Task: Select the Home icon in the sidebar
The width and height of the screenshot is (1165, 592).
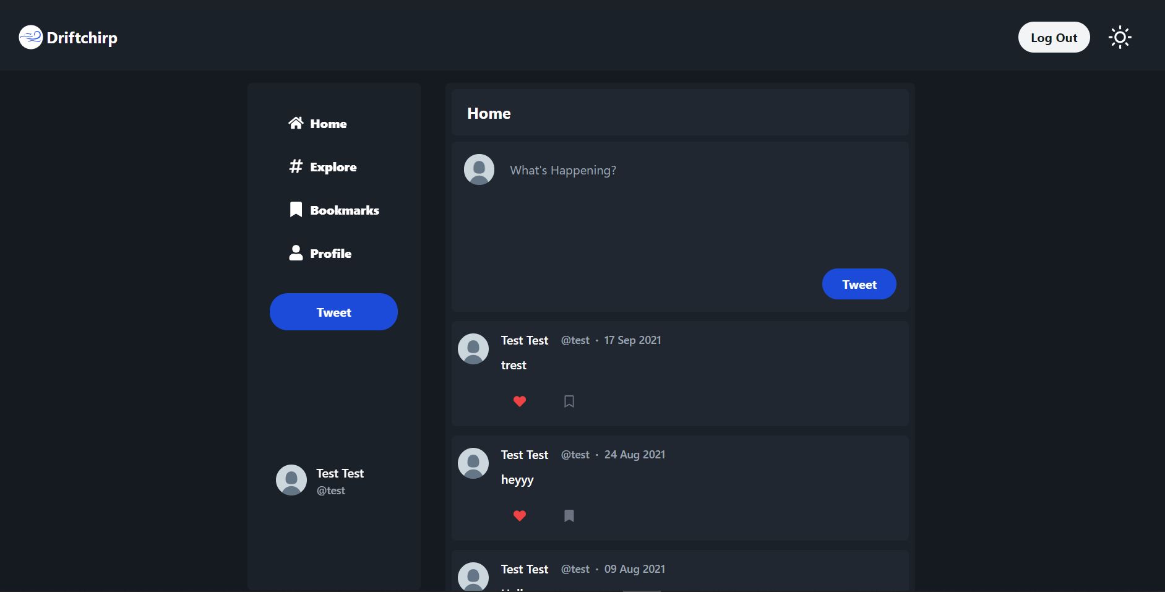Action: 295,122
